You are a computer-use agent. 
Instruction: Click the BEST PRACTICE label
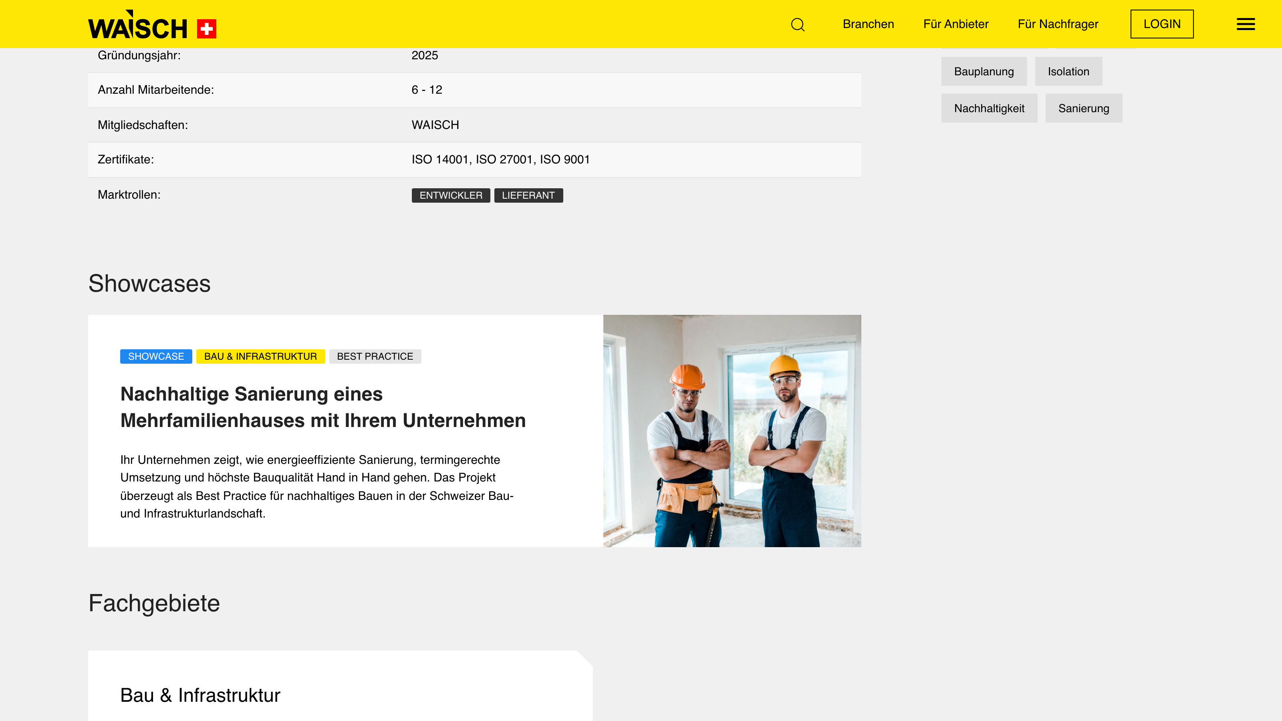pyautogui.click(x=375, y=356)
